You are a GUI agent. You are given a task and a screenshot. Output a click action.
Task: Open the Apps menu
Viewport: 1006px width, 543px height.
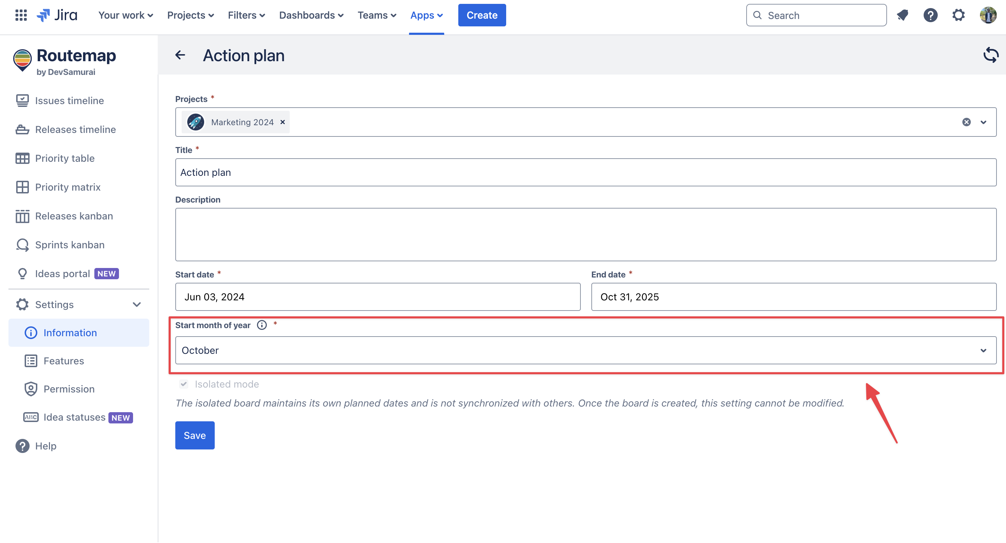click(426, 15)
